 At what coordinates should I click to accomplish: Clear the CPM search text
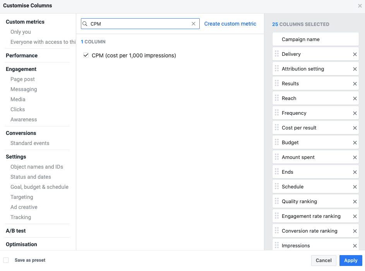pos(194,24)
